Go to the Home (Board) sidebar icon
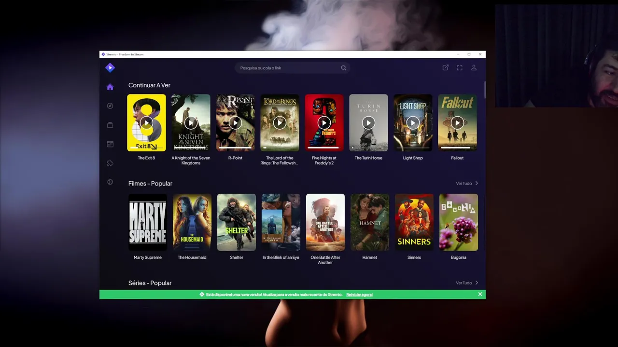618x347 pixels. [x=110, y=87]
